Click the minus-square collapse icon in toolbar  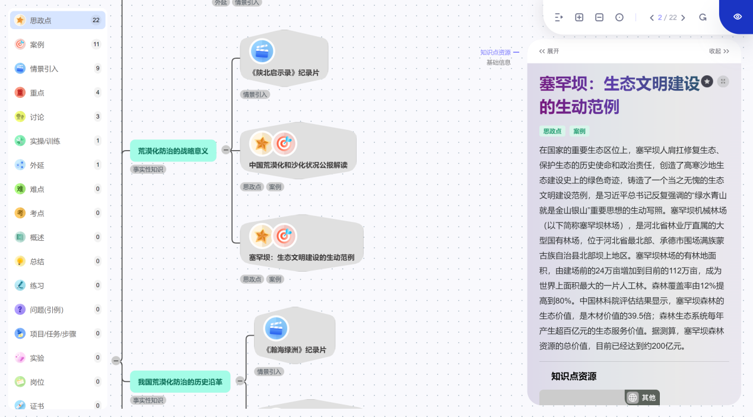pyautogui.click(x=599, y=18)
